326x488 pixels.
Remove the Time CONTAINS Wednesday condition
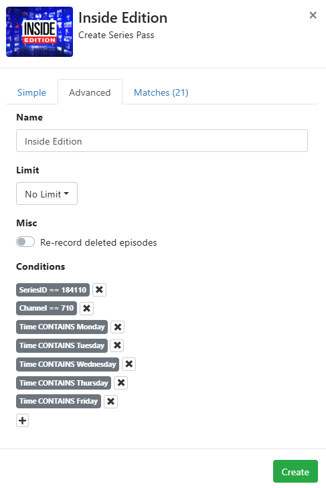(x=129, y=364)
